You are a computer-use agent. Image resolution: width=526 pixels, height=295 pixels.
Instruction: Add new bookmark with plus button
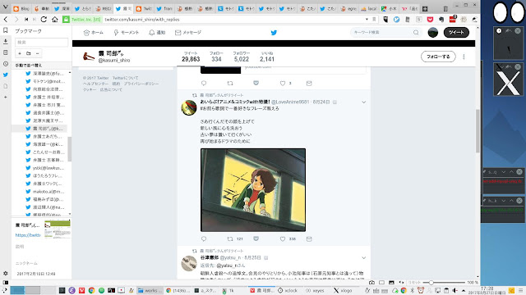tap(20, 53)
